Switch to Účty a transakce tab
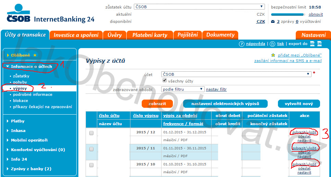 pos(25,35)
